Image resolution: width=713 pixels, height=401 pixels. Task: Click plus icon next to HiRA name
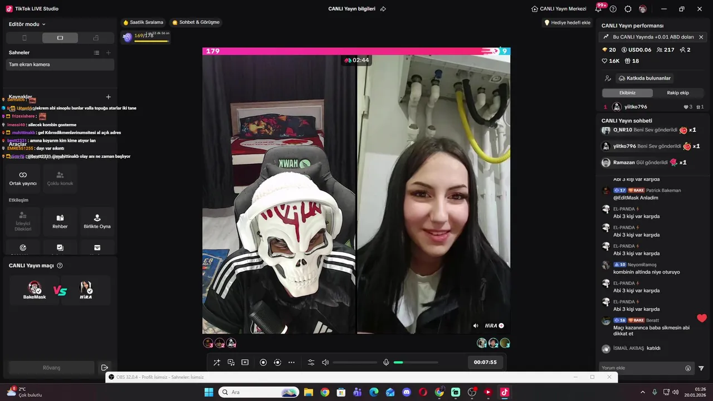click(x=501, y=326)
